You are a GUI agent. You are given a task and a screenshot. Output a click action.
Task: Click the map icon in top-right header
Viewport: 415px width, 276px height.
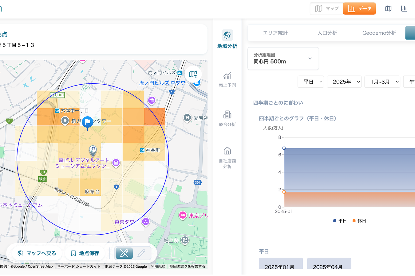click(x=388, y=9)
